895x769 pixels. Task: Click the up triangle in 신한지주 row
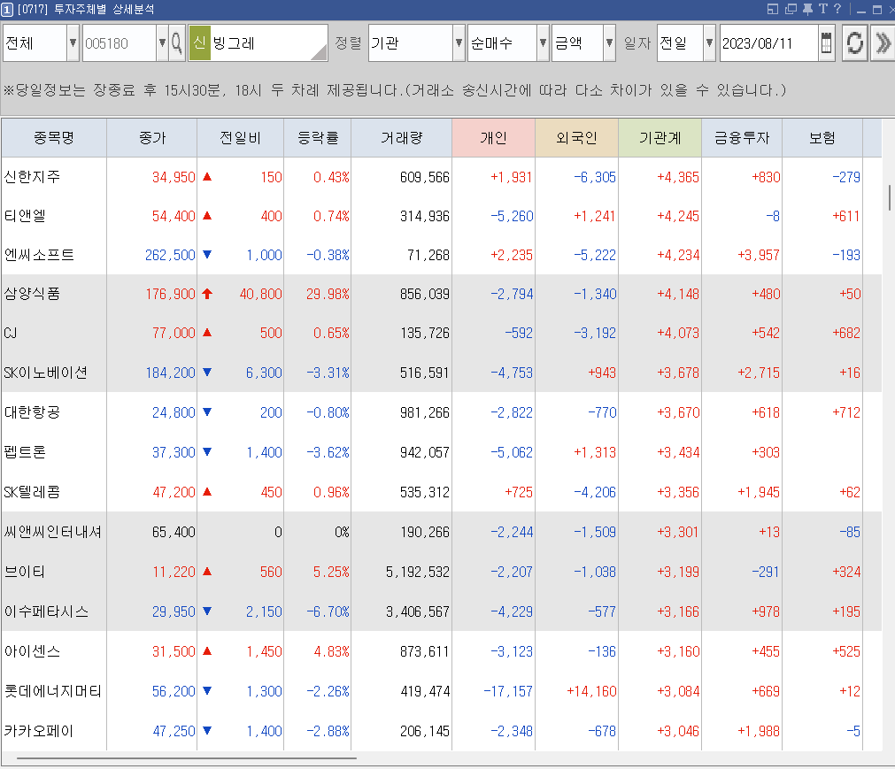[x=207, y=177]
